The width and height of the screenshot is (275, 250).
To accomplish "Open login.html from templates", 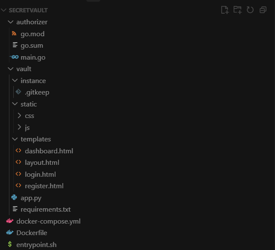I will click(40, 174).
